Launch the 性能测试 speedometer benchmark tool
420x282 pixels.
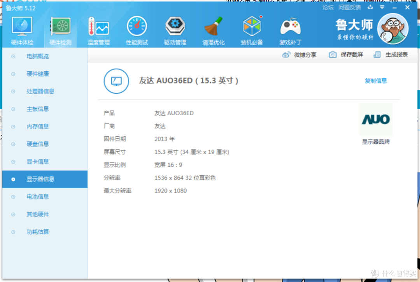click(137, 29)
